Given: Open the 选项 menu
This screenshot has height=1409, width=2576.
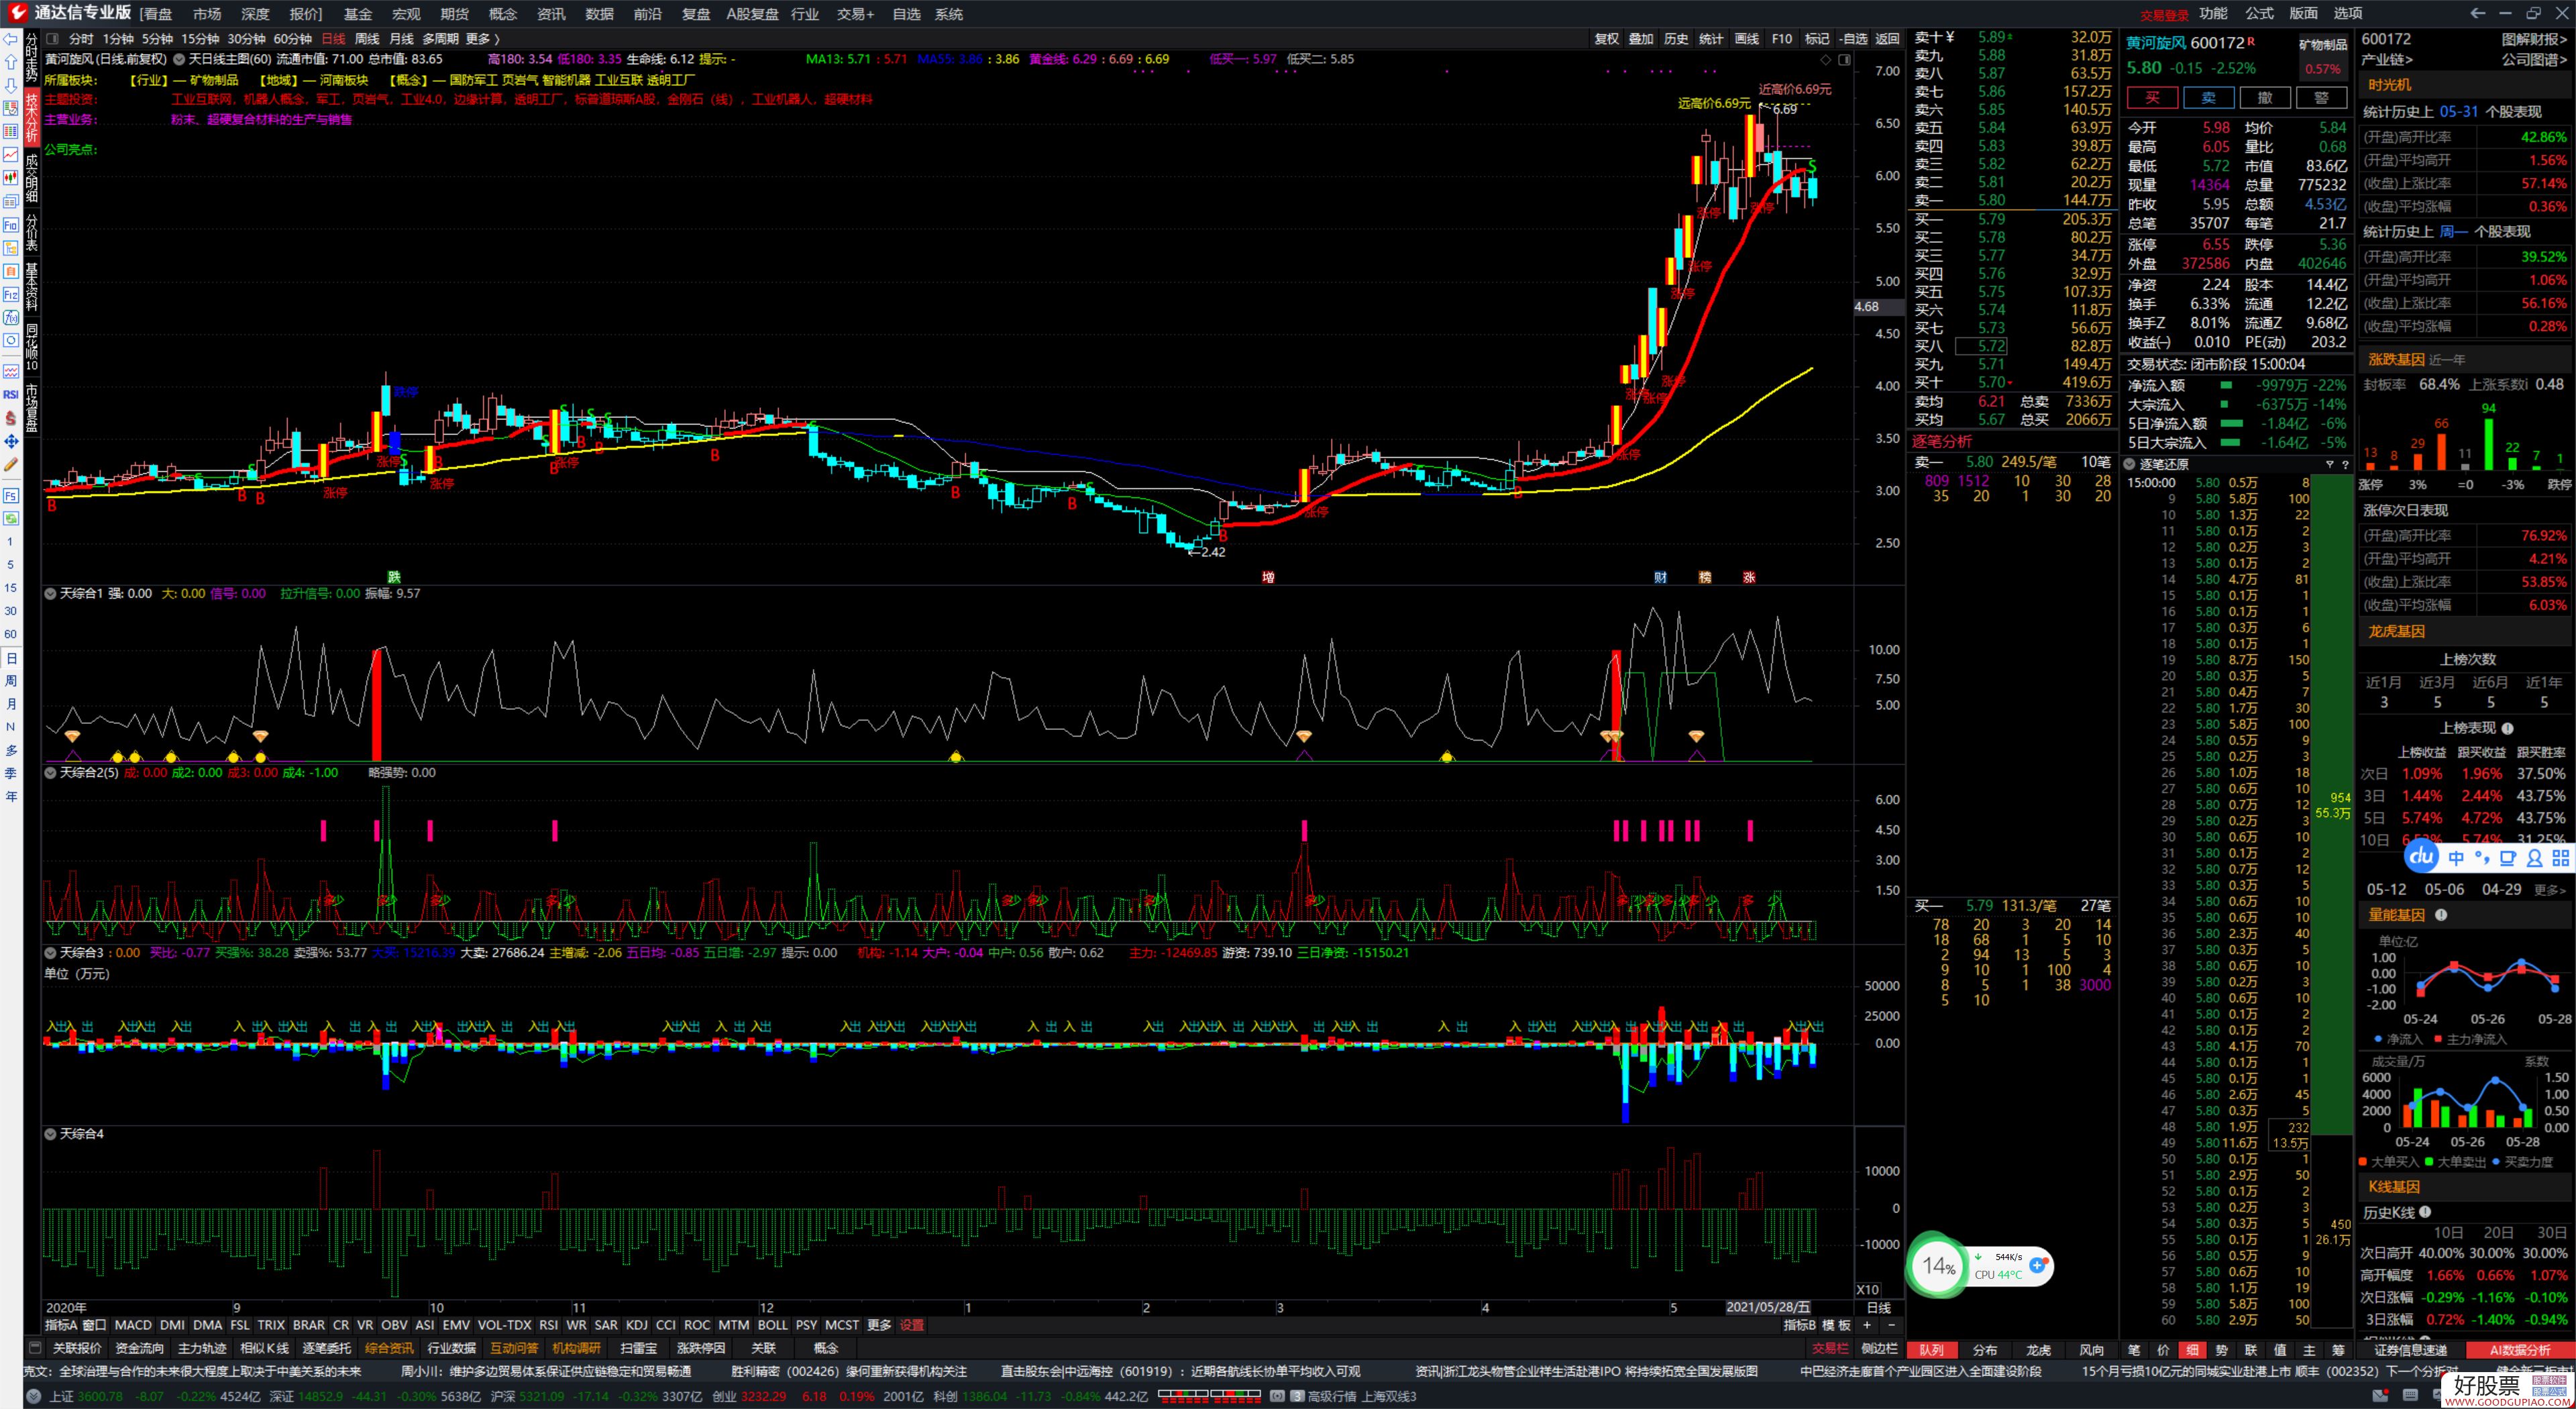Looking at the screenshot, I should point(2347,13).
